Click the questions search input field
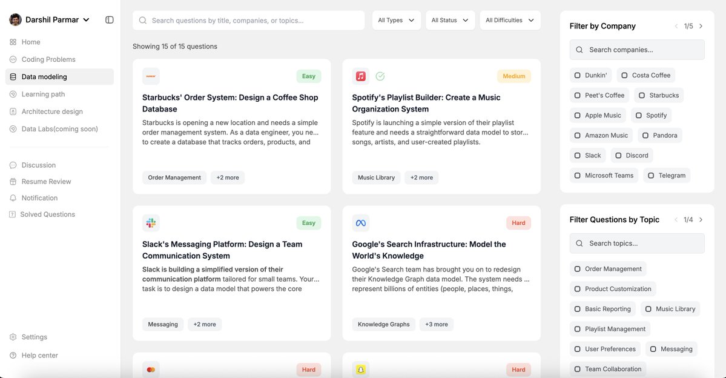The width and height of the screenshot is (726, 378). tap(249, 21)
